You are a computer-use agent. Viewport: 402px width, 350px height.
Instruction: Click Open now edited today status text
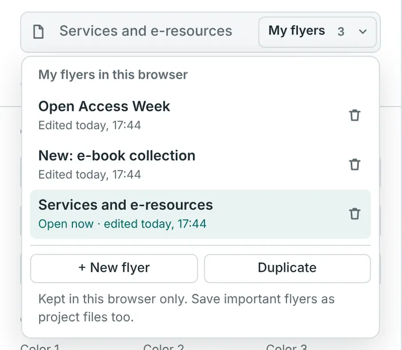pyautogui.click(x=122, y=224)
